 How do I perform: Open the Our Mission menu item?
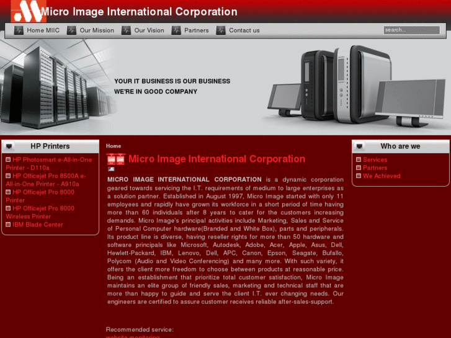[97, 30]
